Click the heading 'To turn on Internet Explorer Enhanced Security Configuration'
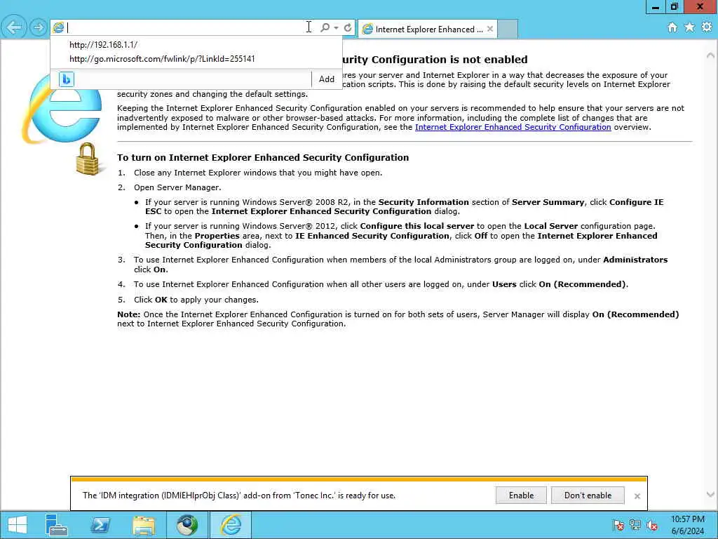Screen dimensions: 718x539 [263, 157]
